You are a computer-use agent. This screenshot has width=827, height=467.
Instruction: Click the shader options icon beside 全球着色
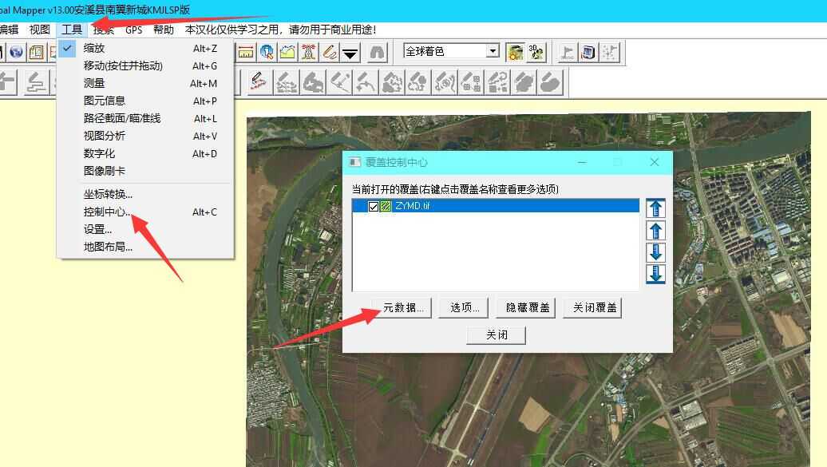(x=515, y=51)
